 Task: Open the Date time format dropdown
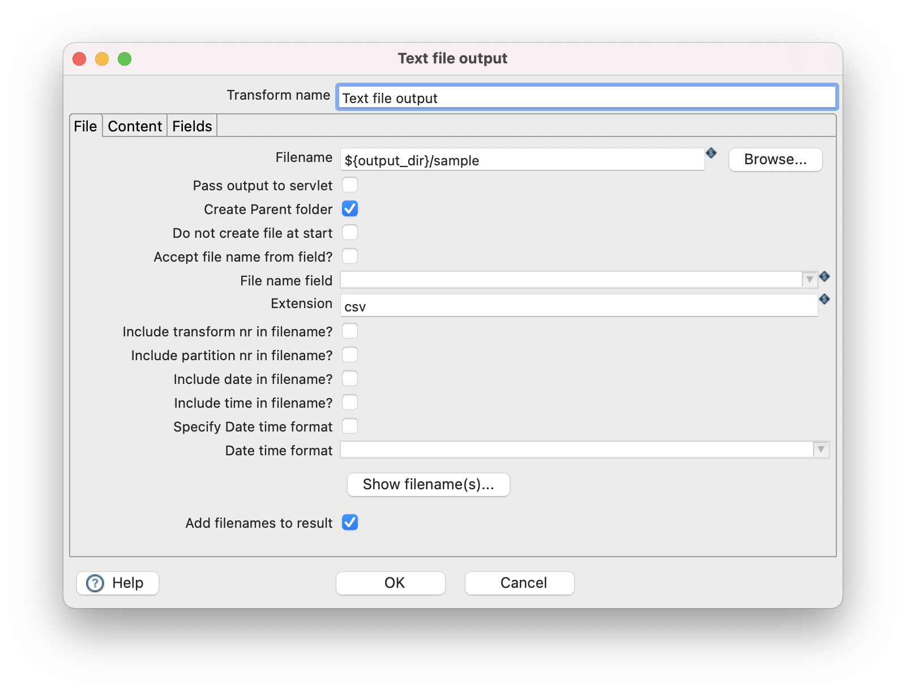(821, 450)
